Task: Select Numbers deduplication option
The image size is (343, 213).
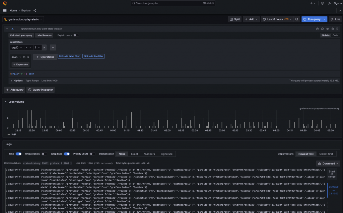Action: (x=149, y=154)
